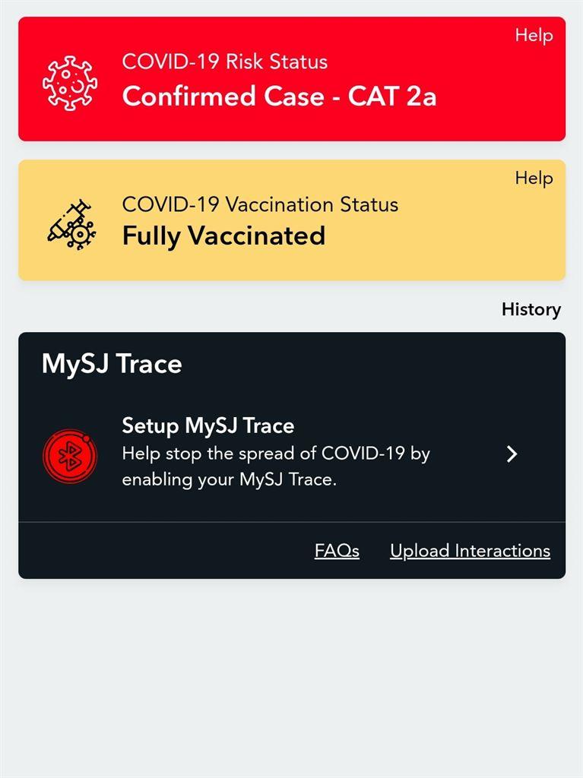Tap the red Bluetooth MySJ Trace icon
583x778 pixels.
[70, 456]
